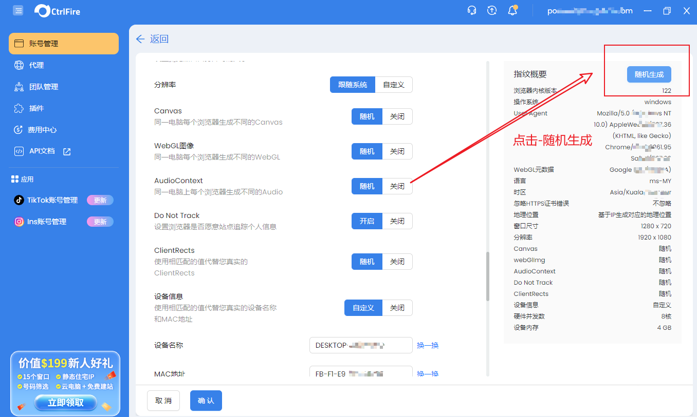Open notifications bell icon
Screen dimensions: 697x417
512,10
